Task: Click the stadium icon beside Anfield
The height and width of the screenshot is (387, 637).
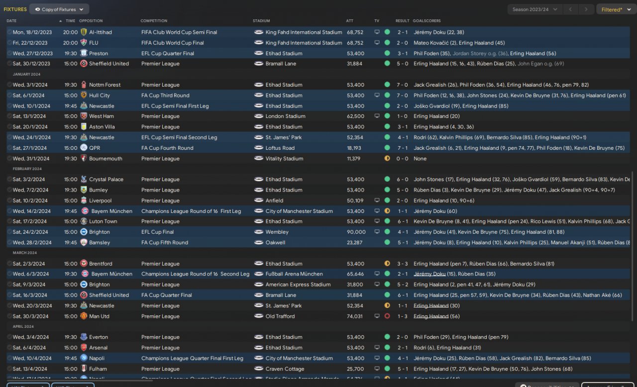Action: (x=258, y=200)
